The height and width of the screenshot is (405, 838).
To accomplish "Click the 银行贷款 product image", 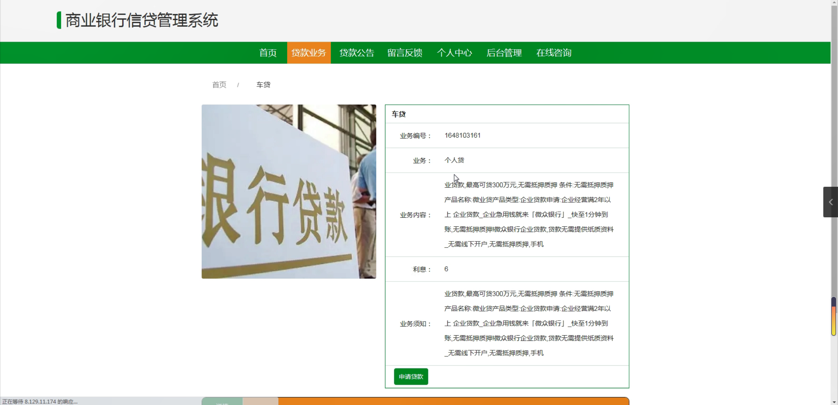I will (289, 191).
